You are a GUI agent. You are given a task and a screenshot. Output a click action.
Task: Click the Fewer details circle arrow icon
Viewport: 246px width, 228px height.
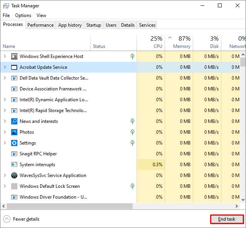7,219
